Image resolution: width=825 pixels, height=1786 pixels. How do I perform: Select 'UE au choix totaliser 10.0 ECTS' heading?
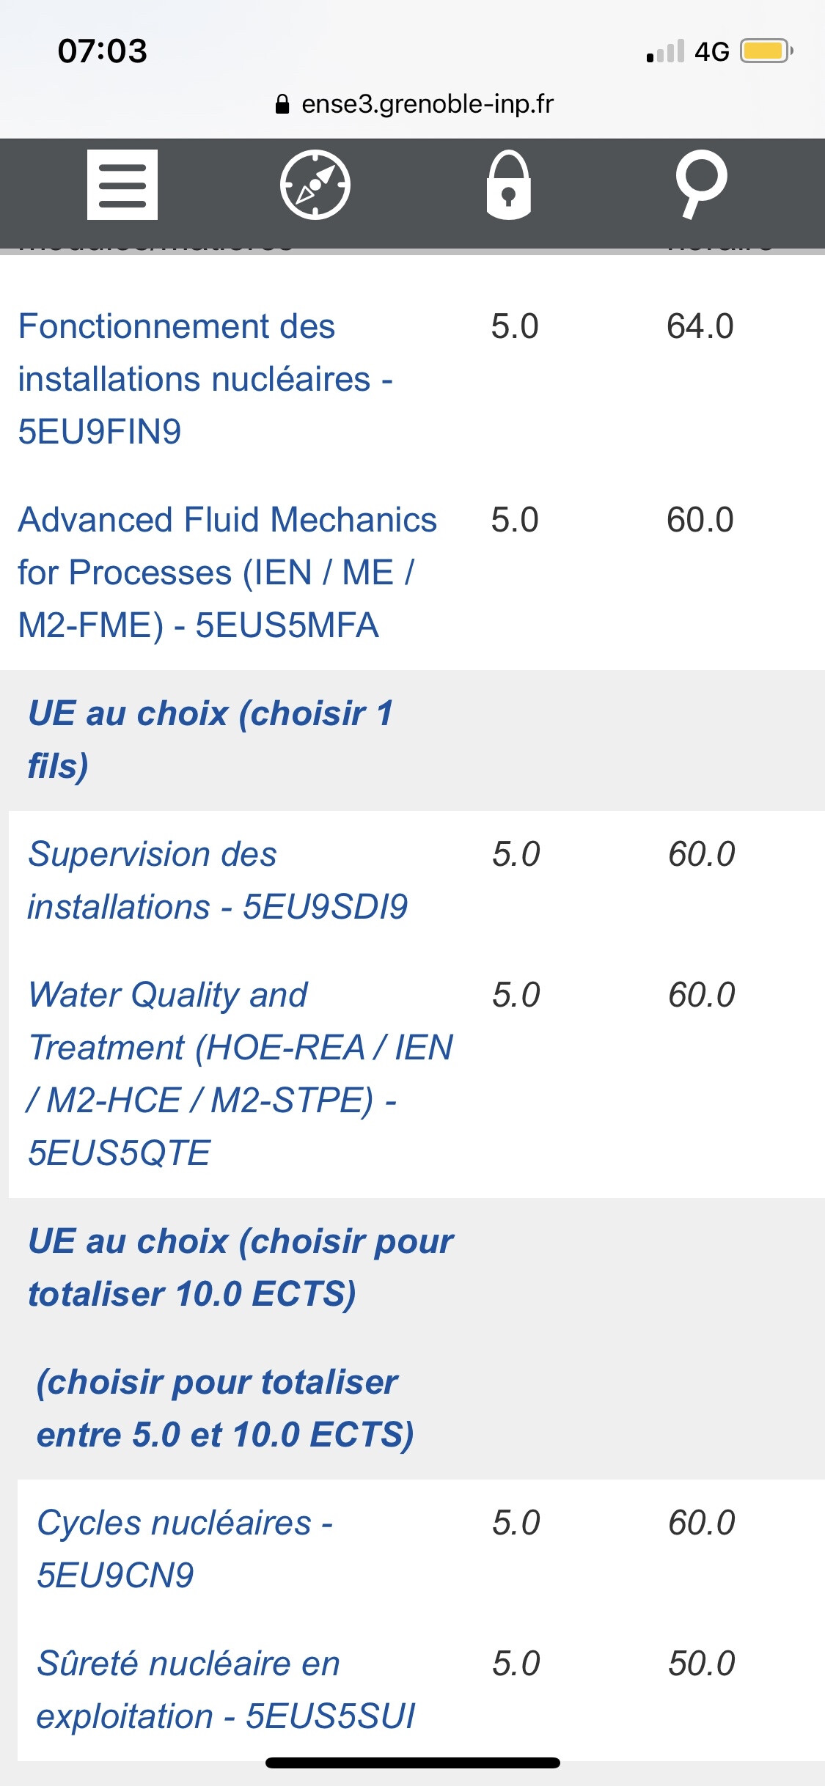tap(241, 1267)
